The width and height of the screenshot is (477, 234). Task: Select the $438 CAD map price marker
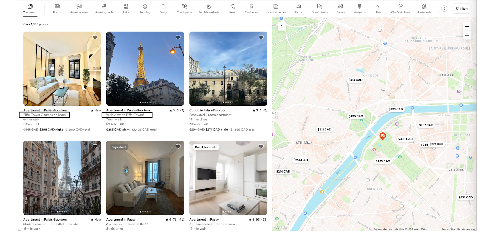point(356,116)
